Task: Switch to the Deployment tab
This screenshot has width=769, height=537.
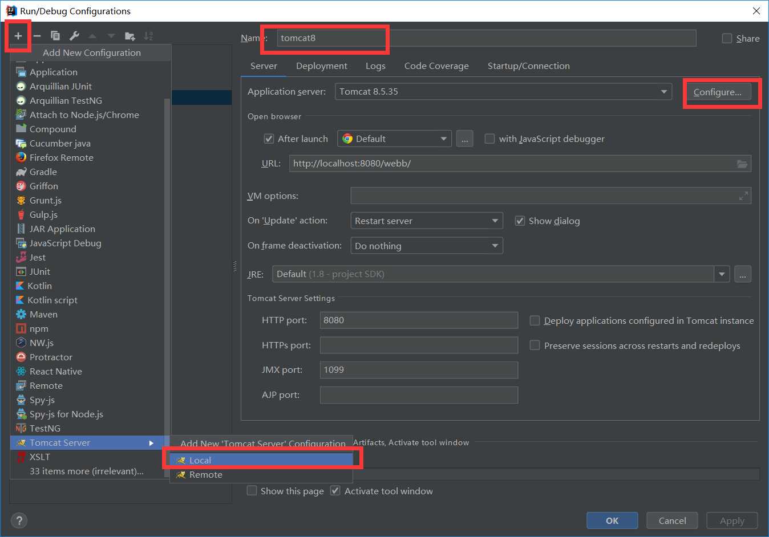Action: click(x=322, y=66)
